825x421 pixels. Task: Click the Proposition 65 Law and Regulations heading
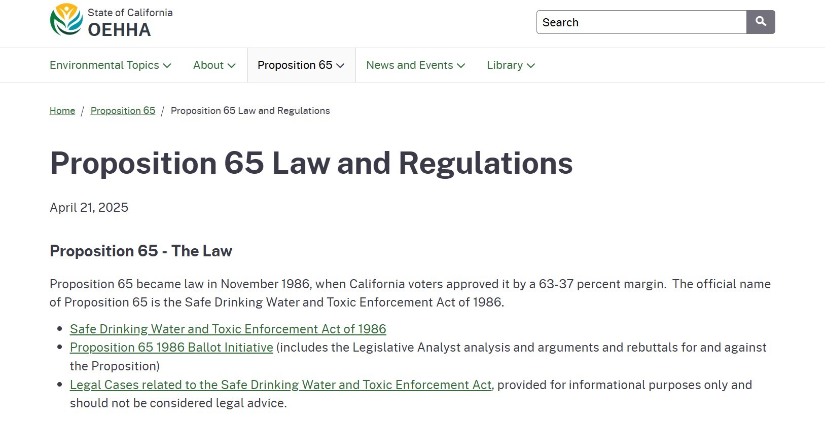tap(311, 164)
